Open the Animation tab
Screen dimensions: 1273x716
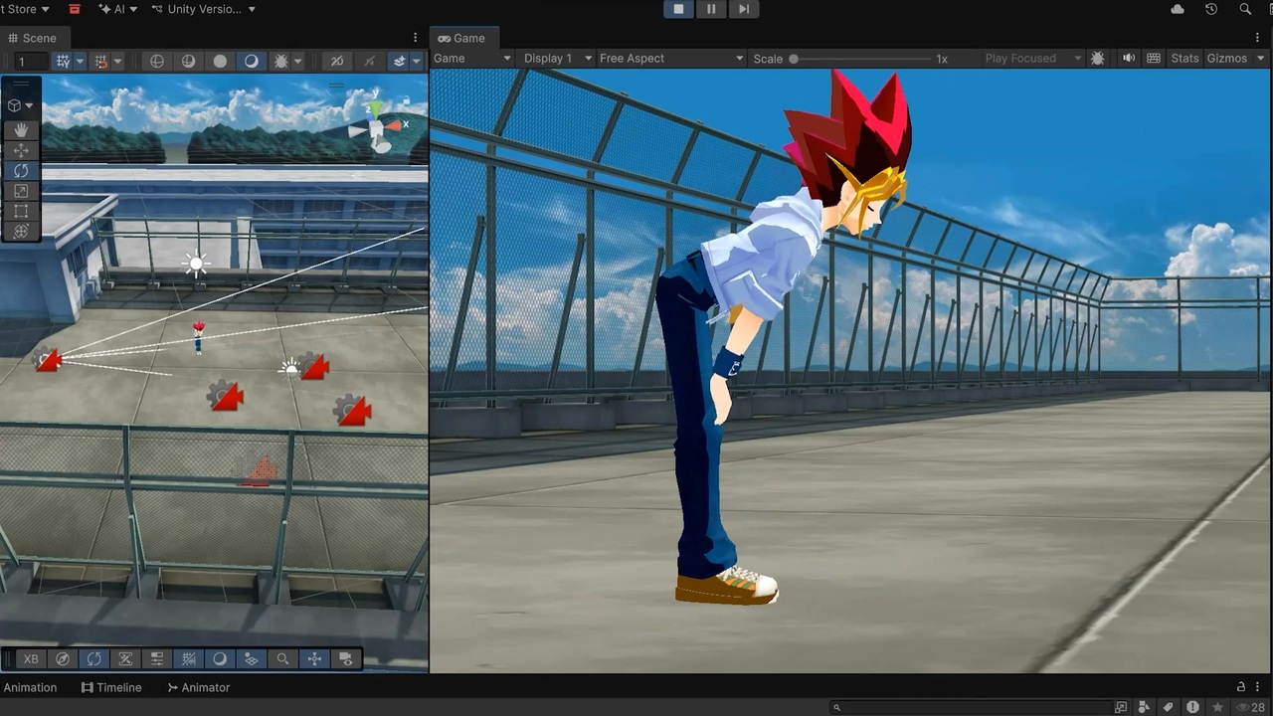(30, 687)
